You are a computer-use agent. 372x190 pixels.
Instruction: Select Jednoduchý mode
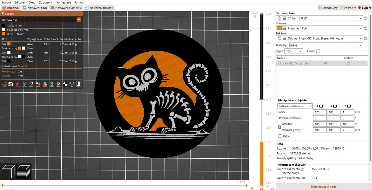328,8
